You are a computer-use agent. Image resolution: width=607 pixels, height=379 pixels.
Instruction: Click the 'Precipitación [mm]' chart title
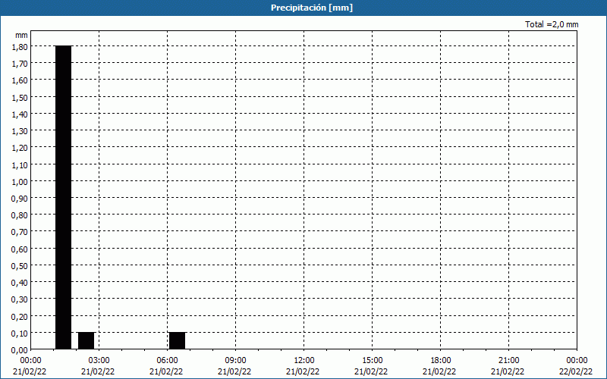[x=312, y=8]
